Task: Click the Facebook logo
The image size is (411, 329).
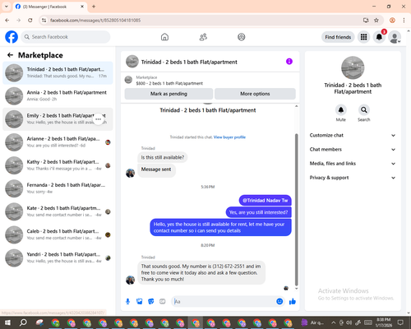Action: tap(12, 37)
